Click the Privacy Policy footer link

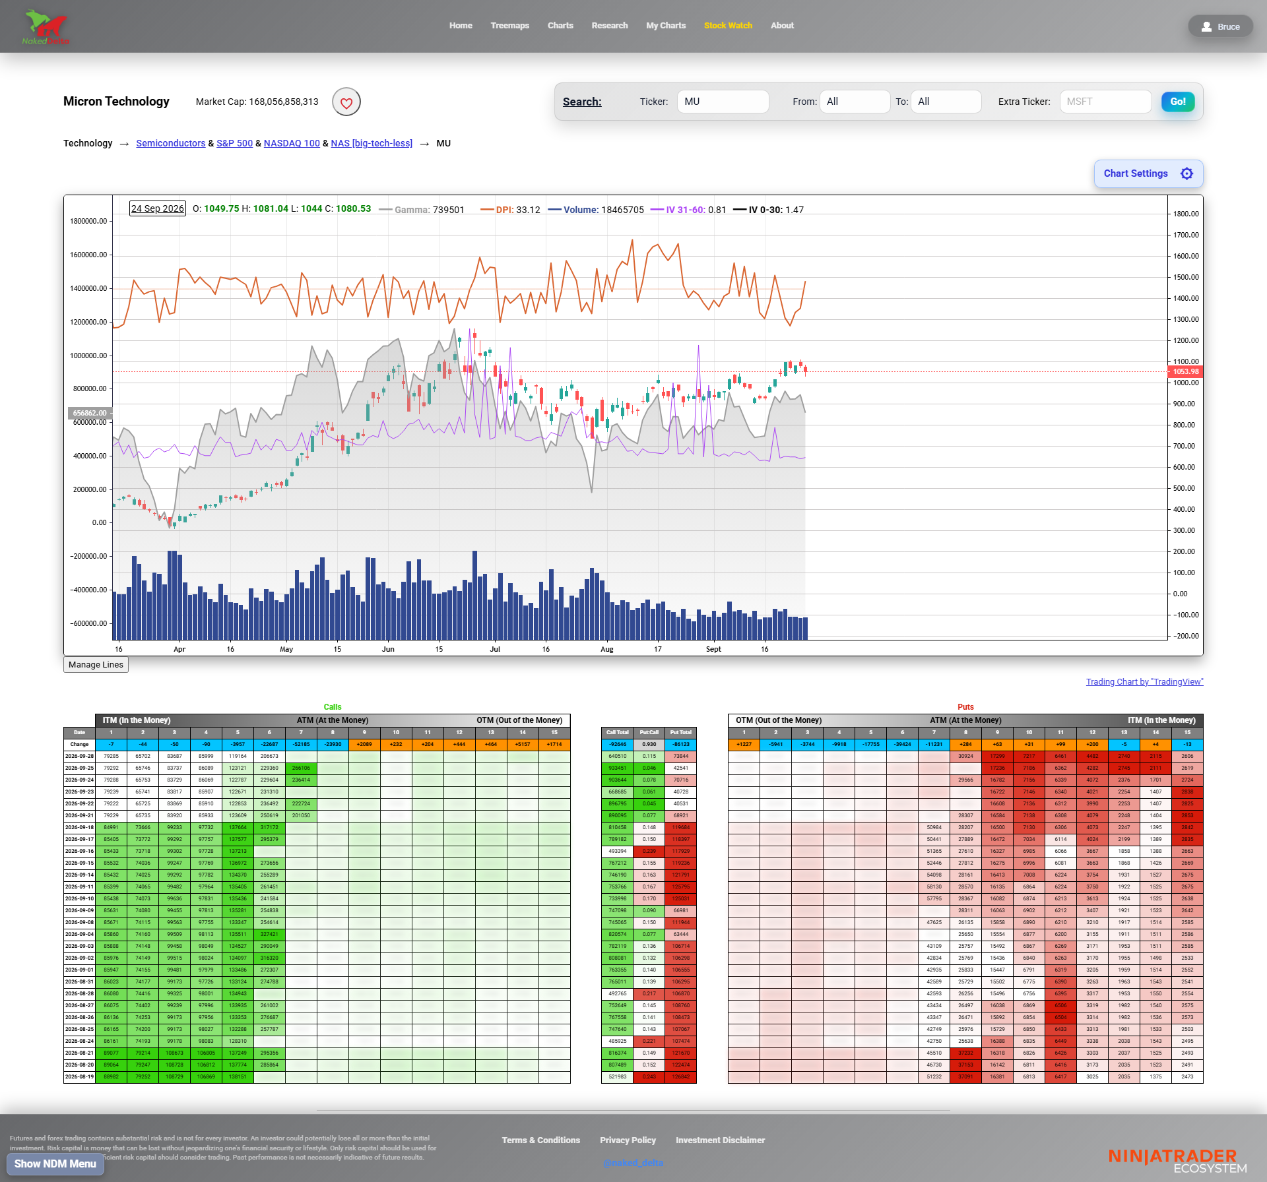click(628, 1140)
